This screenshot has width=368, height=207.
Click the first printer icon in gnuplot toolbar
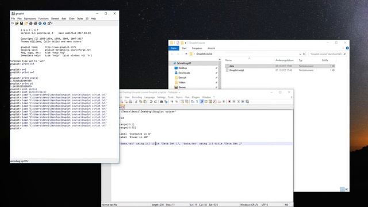30,23
